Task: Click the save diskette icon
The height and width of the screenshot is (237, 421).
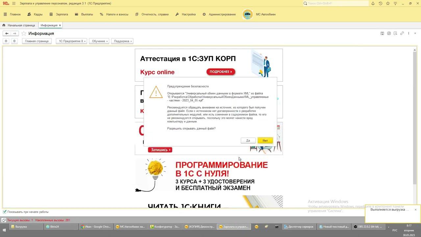Action: [x=382, y=34]
